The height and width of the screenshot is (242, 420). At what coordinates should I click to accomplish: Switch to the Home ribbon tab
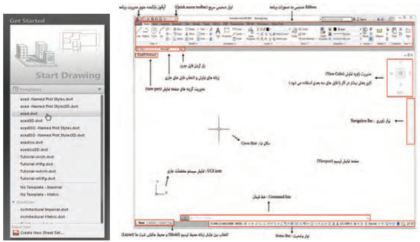coord(146,24)
